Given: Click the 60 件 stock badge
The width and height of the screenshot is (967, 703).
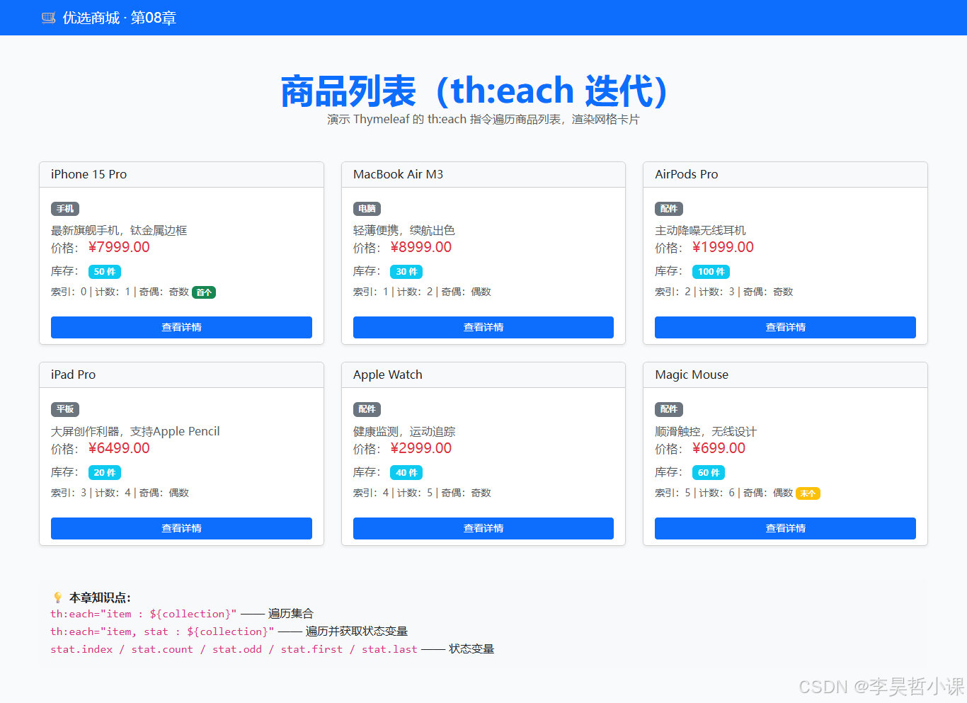Looking at the screenshot, I should tap(709, 472).
